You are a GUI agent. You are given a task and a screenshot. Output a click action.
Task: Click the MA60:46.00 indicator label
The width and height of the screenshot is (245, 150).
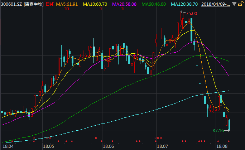click(154, 4)
